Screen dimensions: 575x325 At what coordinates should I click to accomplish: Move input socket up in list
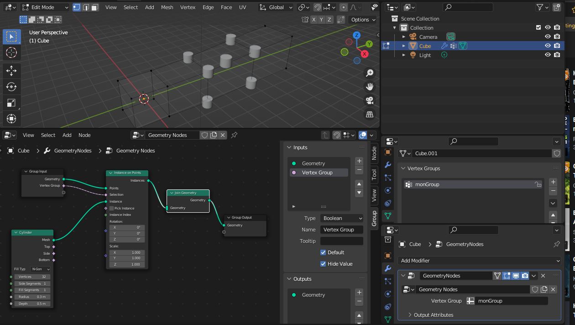(x=359, y=183)
